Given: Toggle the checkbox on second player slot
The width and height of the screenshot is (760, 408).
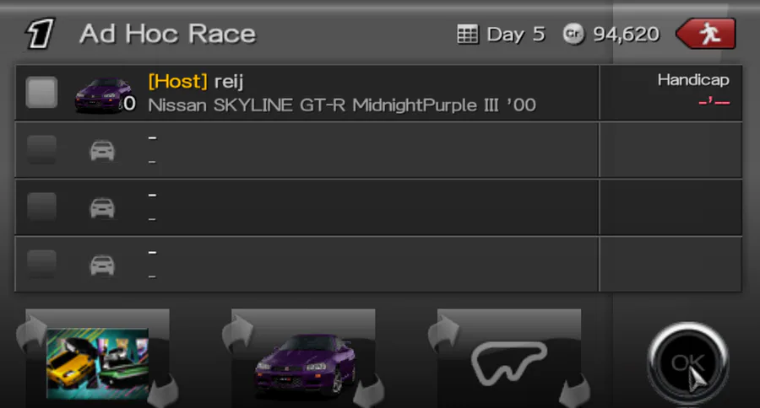Looking at the screenshot, I should [x=41, y=149].
